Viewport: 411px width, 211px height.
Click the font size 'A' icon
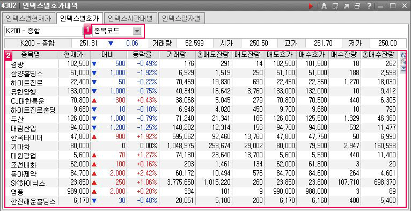click(324, 6)
